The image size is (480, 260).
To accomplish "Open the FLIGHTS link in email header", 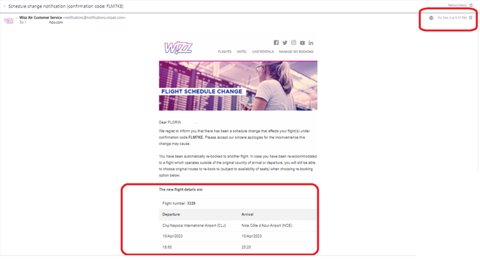I will click(x=224, y=51).
